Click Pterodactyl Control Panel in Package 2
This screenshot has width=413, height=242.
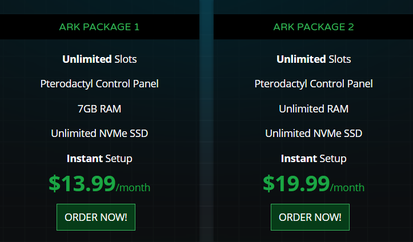pyautogui.click(x=314, y=84)
